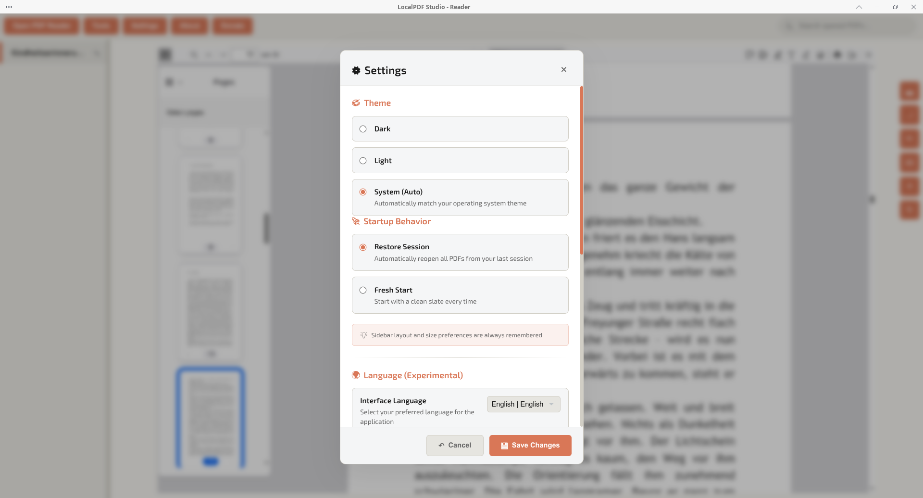The image size is (923, 498).
Task: Pick the Fresh Start startup option
Action: [x=363, y=290]
